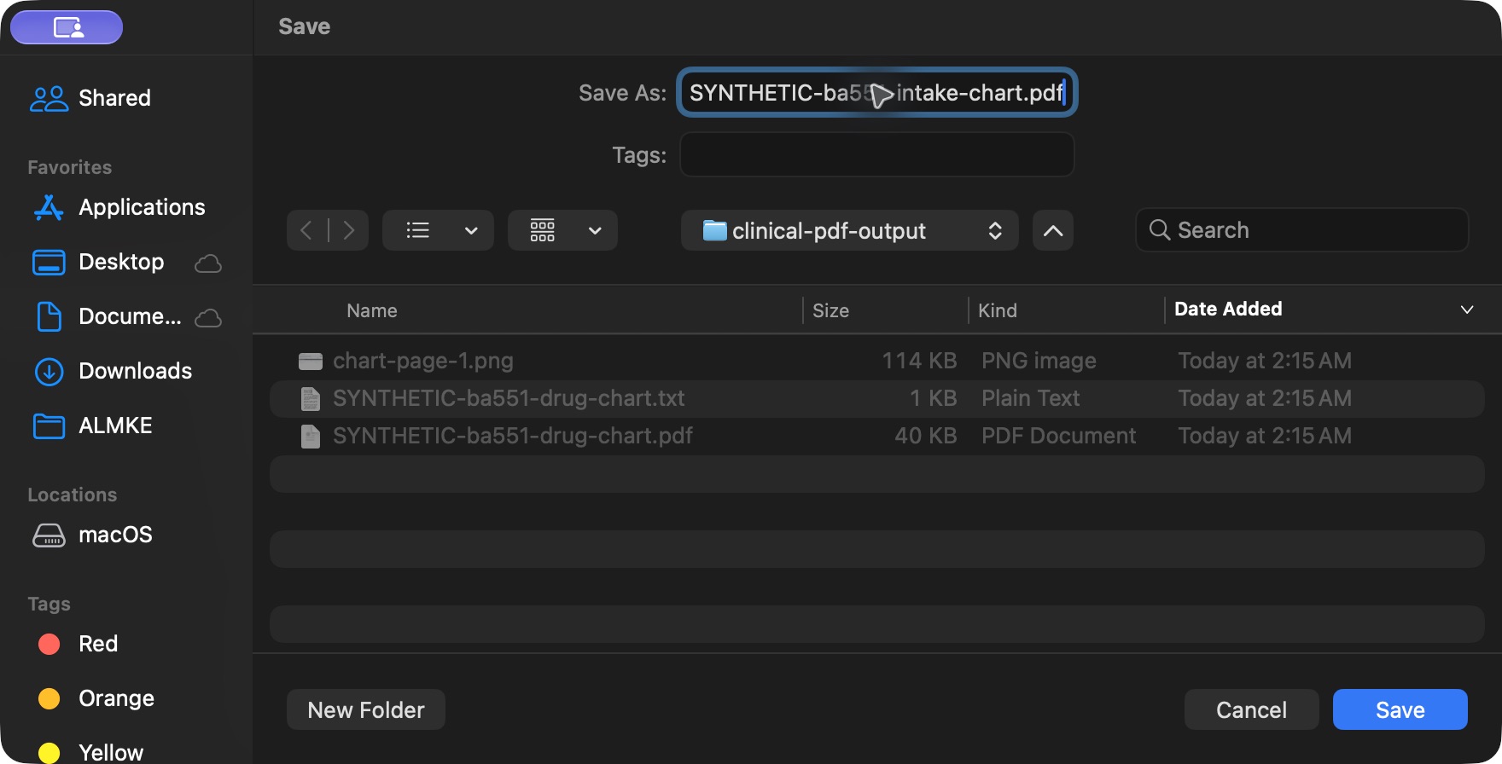Click the SYNTHETIC-ba551-drug-chart.pdf file icon
Viewport: 1502px width, 764px height.
click(311, 436)
